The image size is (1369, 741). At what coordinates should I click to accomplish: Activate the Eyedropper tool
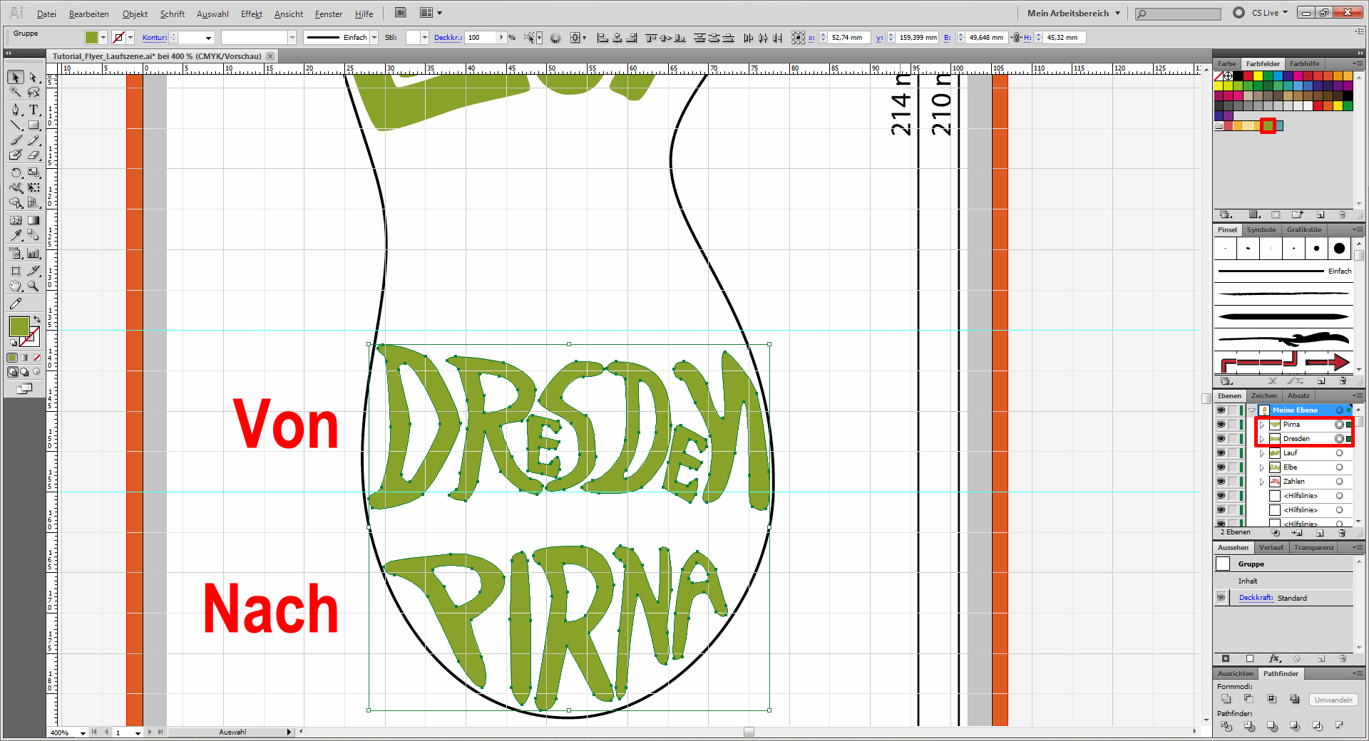coord(16,235)
